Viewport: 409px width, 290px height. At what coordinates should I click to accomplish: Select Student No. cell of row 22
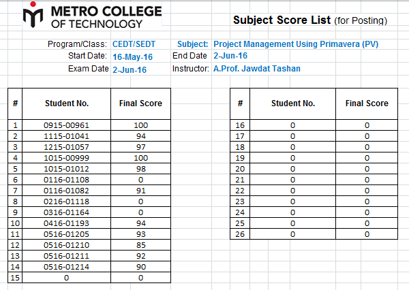293,191
